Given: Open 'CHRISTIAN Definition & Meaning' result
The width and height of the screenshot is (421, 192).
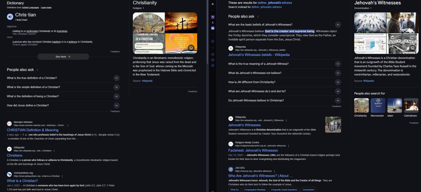Looking at the screenshot, I should pyautogui.click(x=33, y=130).
